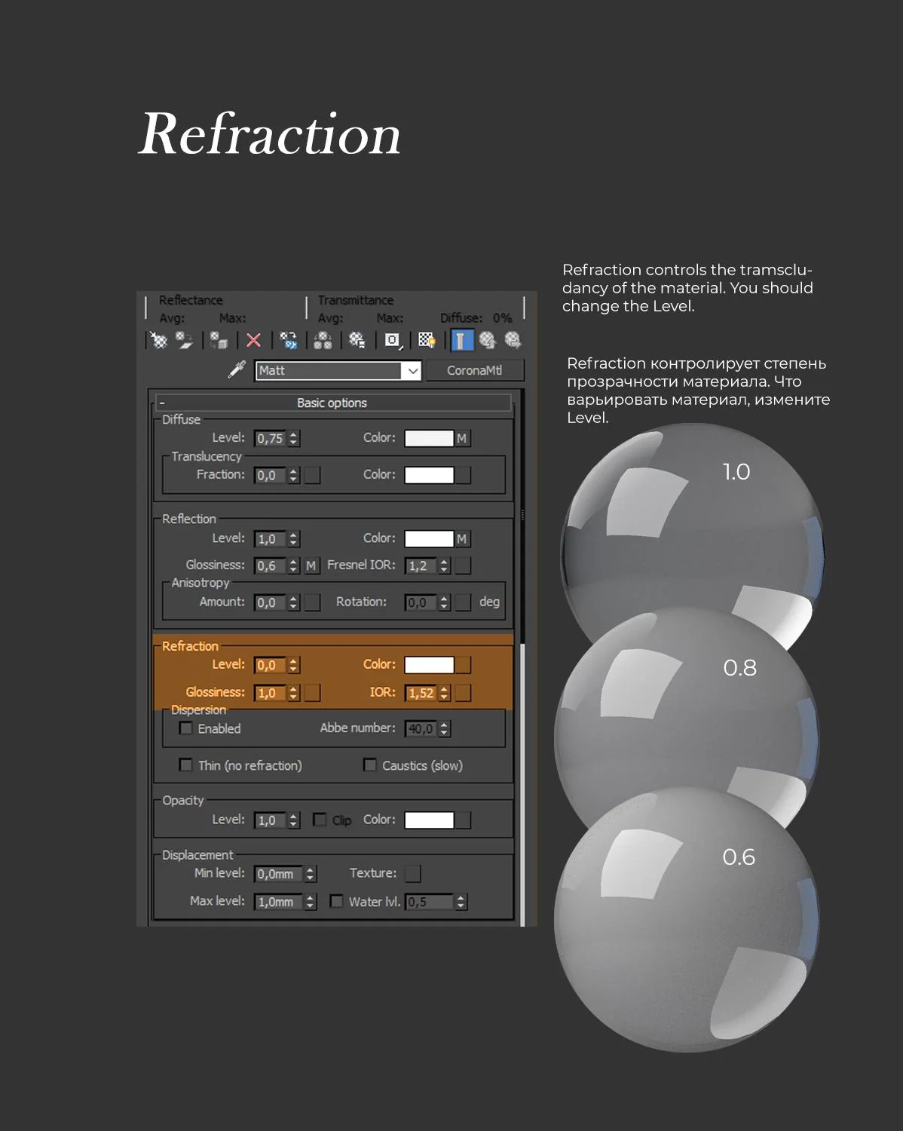Click the Reflection Glossiness spinner arrows
Image resolution: width=903 pixels, height=1131 pixels.
point(294,565)
